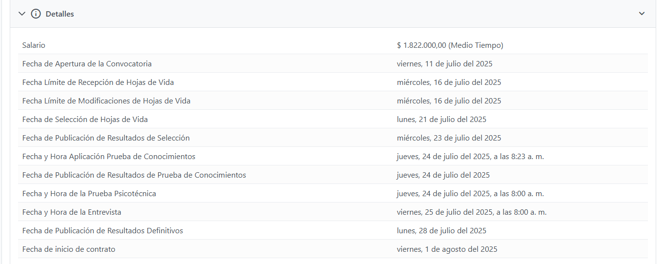The image size is (664, 264).
Task: Select Fecha y Hora Aplicación Prueba de Conocimientos
Action: tap(109, 157)
